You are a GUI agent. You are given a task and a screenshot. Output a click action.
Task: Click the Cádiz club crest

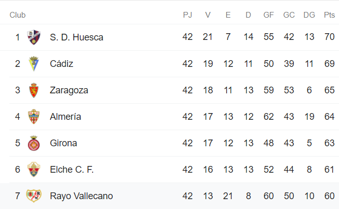(x=34, y=64)
